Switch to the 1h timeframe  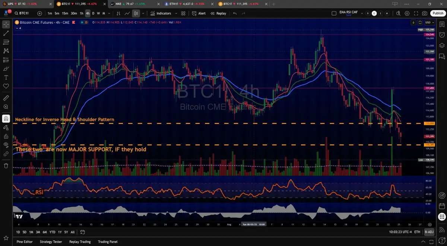pos(82,13)
